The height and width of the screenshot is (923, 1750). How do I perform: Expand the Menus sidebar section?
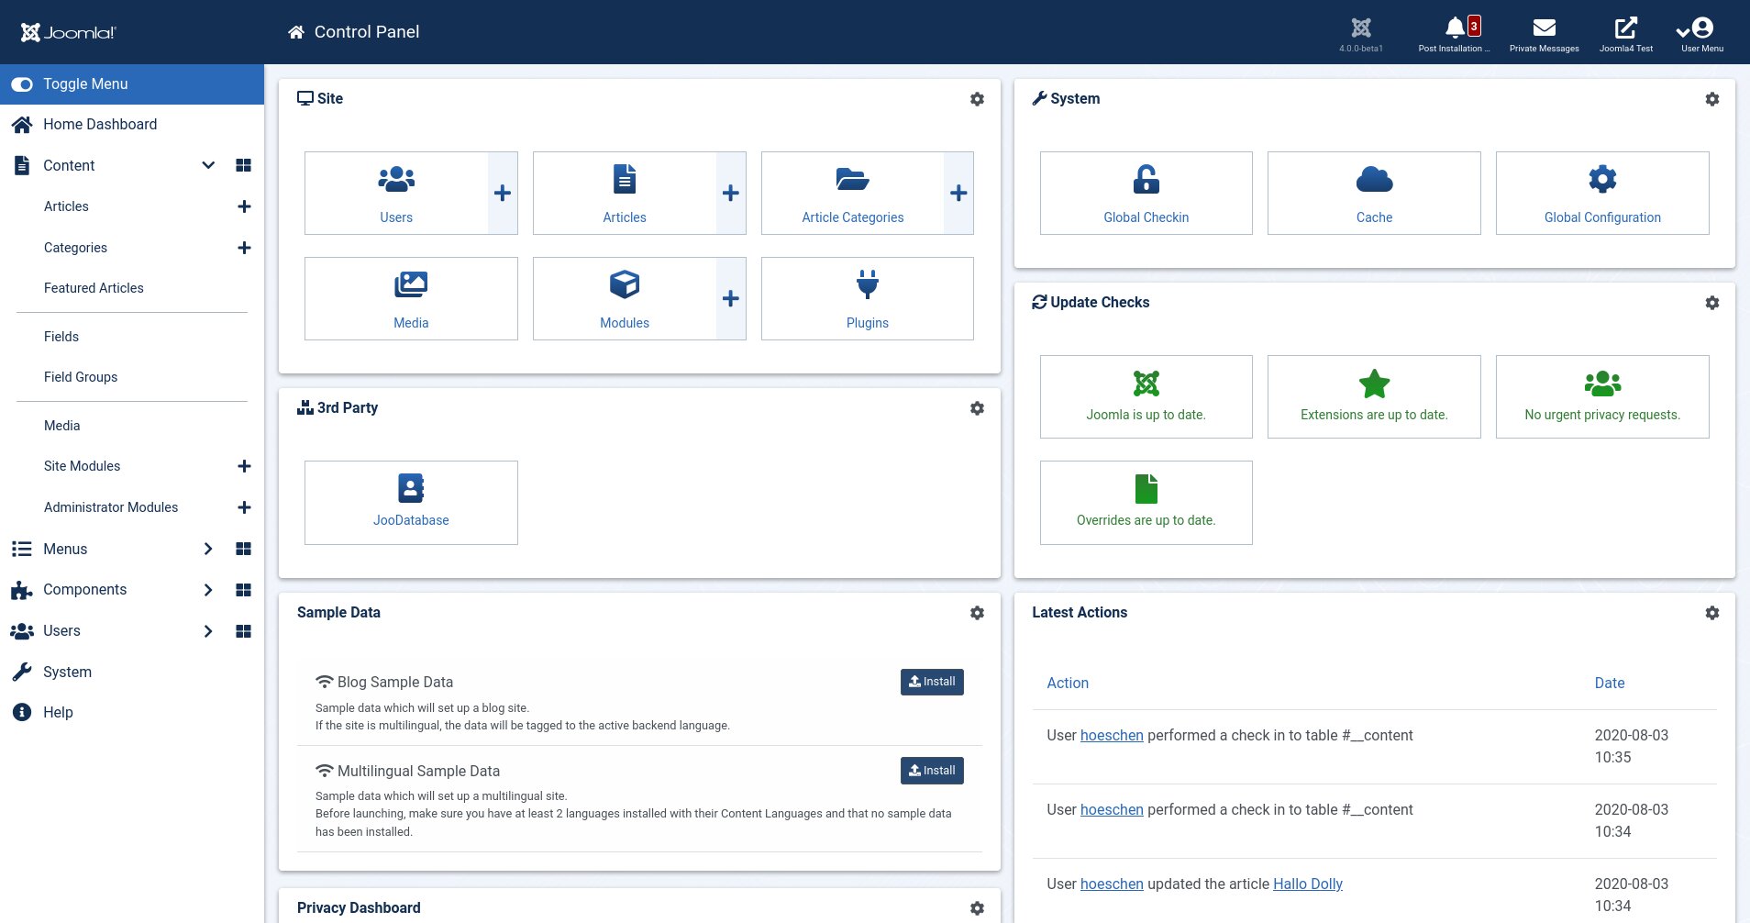[x=208, y=549]
